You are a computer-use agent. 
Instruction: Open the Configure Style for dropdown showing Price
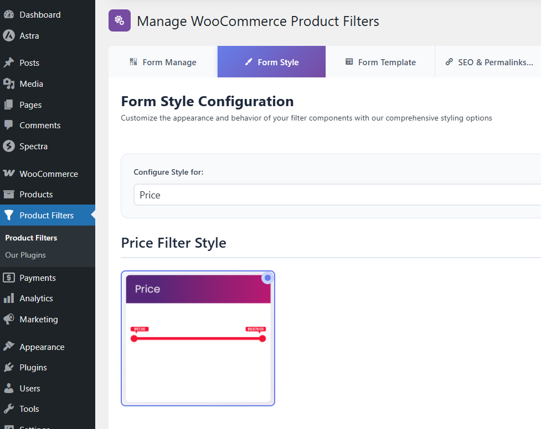pyautogui.click(x=337, y=195)
